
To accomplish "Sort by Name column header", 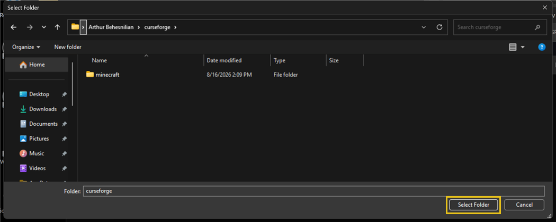I will tap(100, 61).
